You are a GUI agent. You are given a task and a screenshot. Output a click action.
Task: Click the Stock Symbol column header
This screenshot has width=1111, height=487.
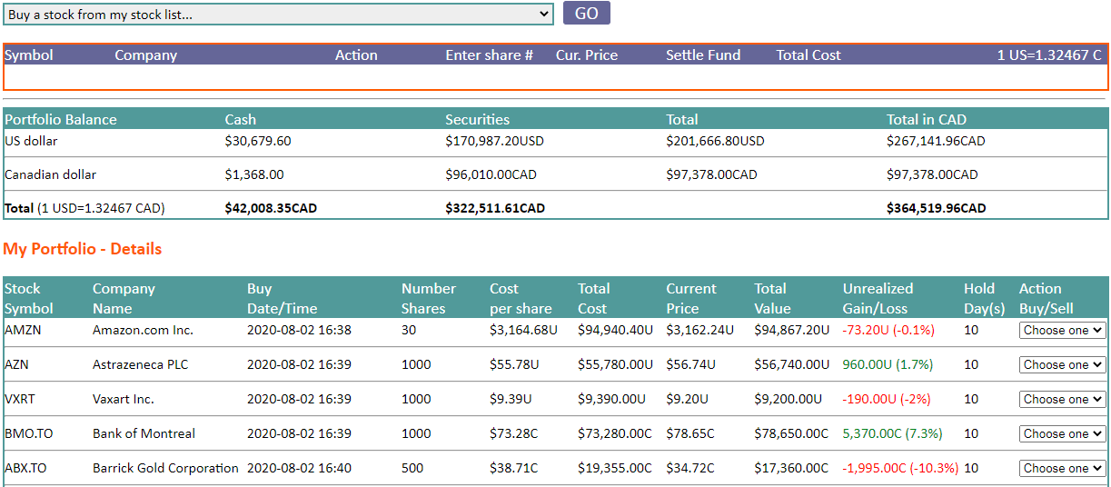[x=29, y=298]
